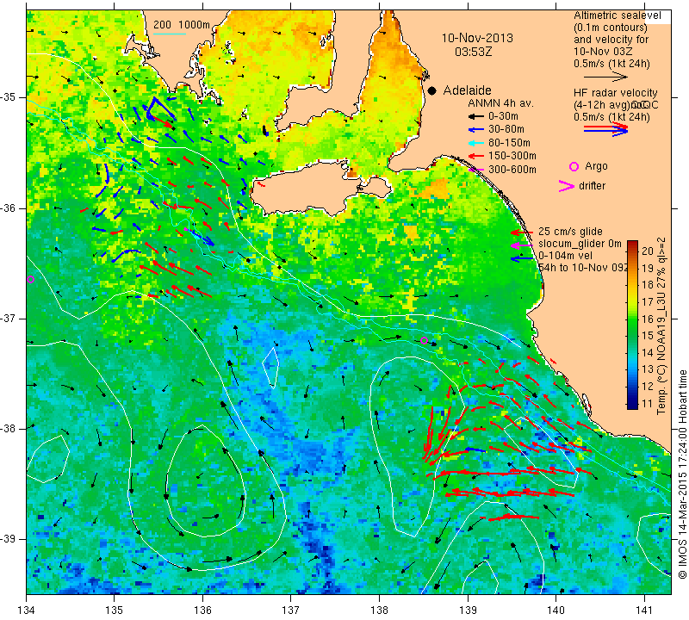Click the blue 30-80m legend arrow
Viewport: 689px width, 620px height.
[476, 130]
